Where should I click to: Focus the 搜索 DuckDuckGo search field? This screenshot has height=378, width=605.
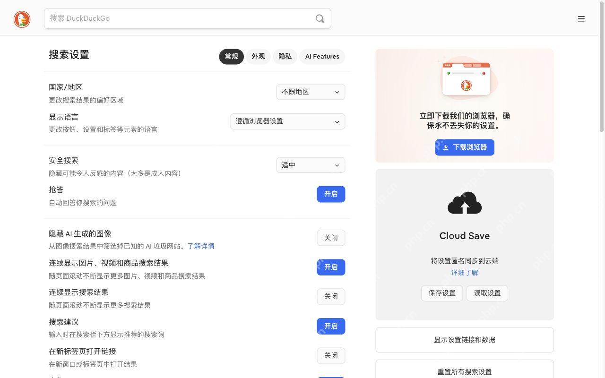click(x=188, y=18)
